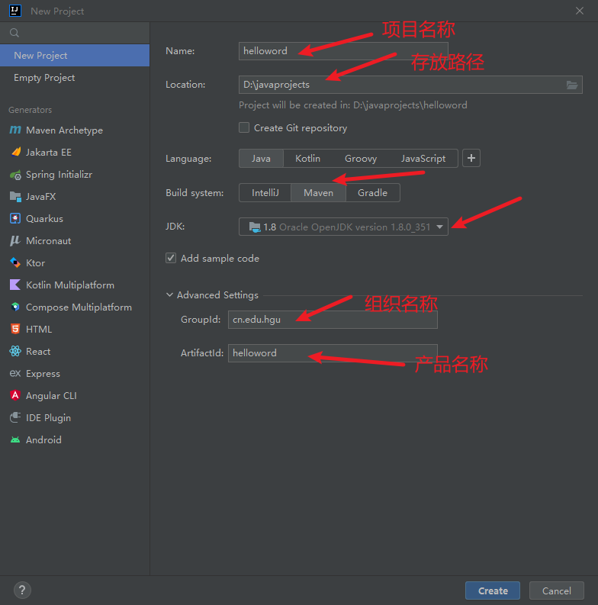Choose IntelliJ build system
Image resolution: width=598 pixels, height=605 pixels.
pyautogui.click(x=265, y=192)
